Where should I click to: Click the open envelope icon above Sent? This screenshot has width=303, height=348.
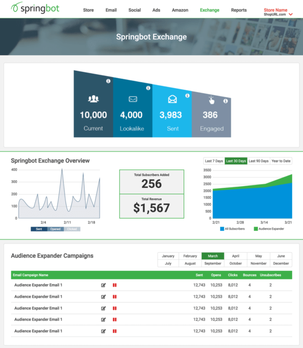coord(172,99)
